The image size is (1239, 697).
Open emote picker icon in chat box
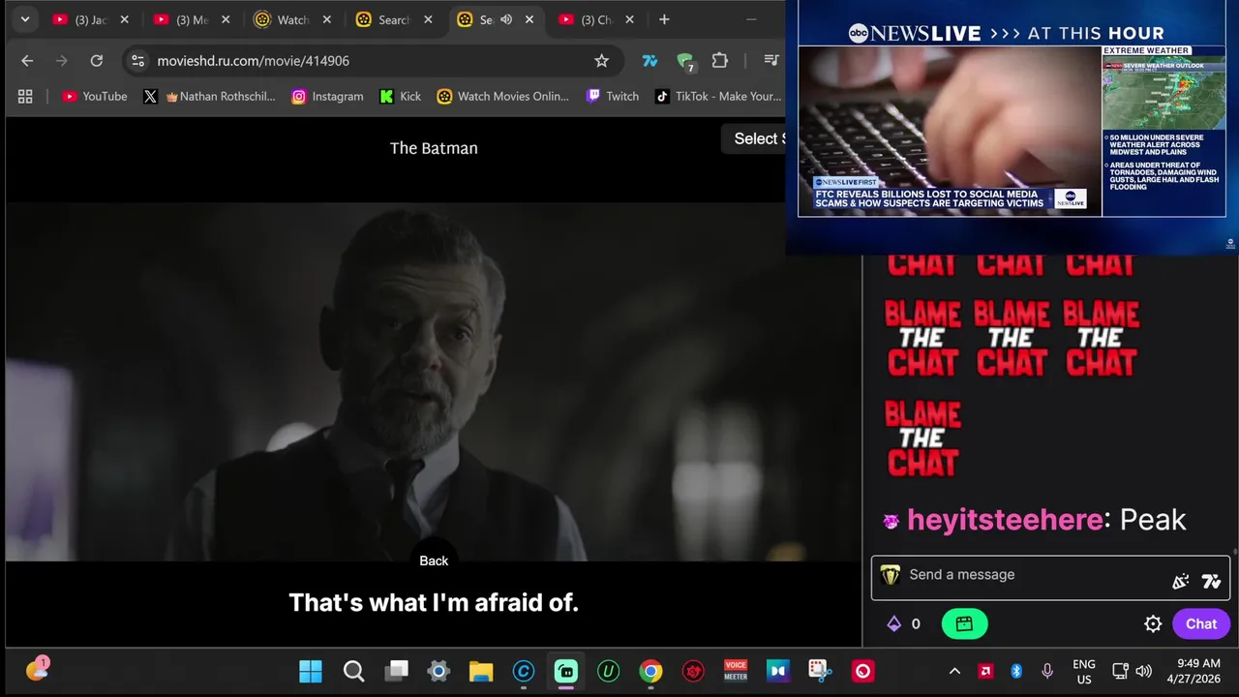click(x=1180, y=581)
